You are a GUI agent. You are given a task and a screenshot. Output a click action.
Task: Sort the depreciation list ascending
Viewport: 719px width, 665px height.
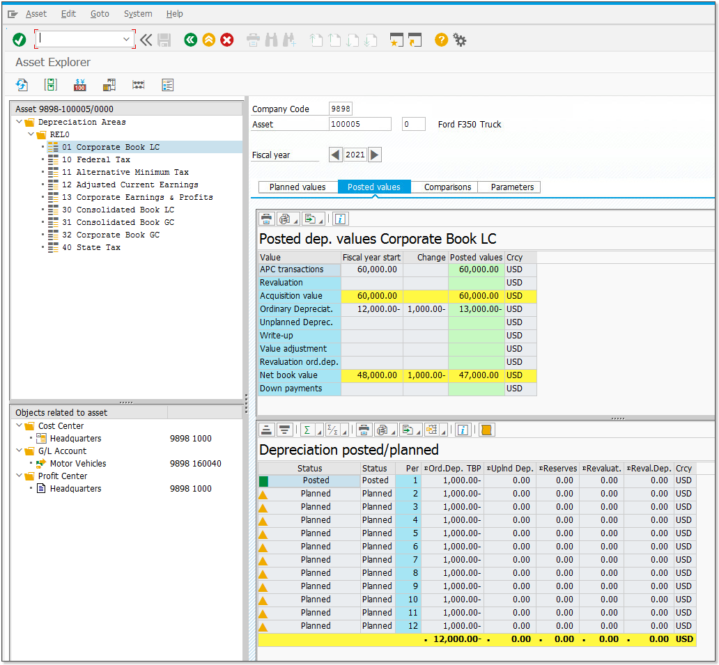[x=266, y=430]
